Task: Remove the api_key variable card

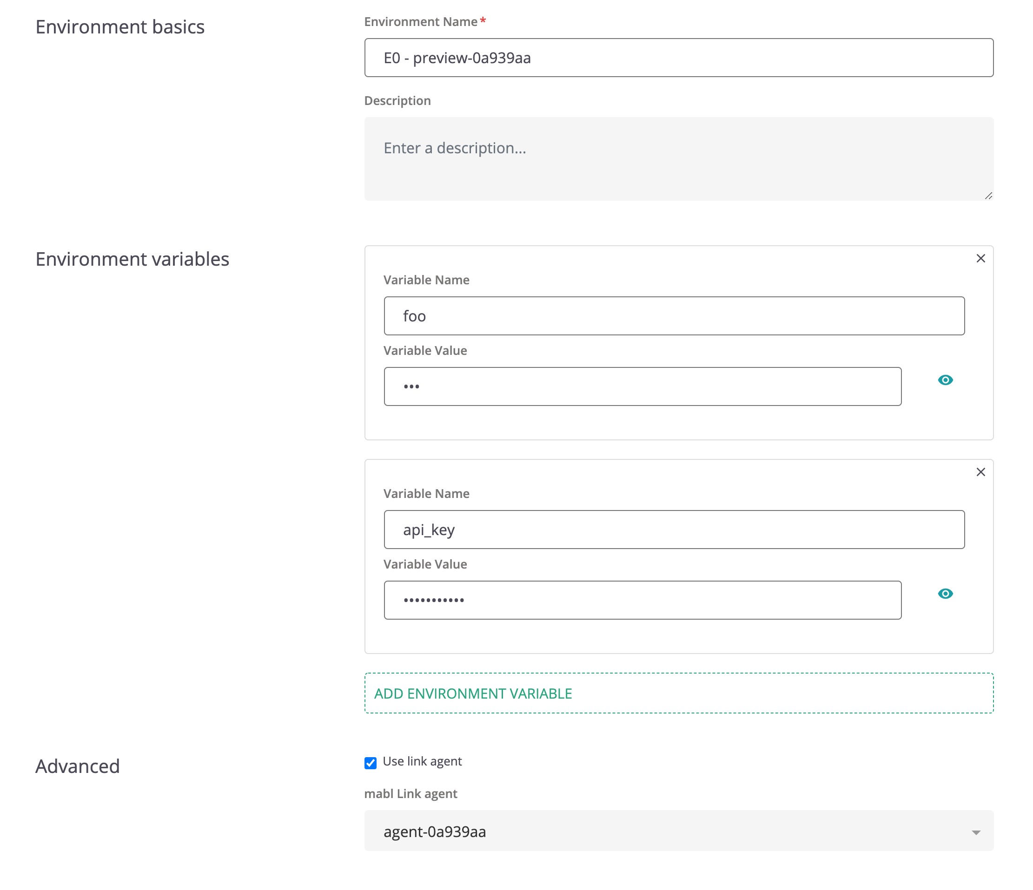Action: click(980, 472)
